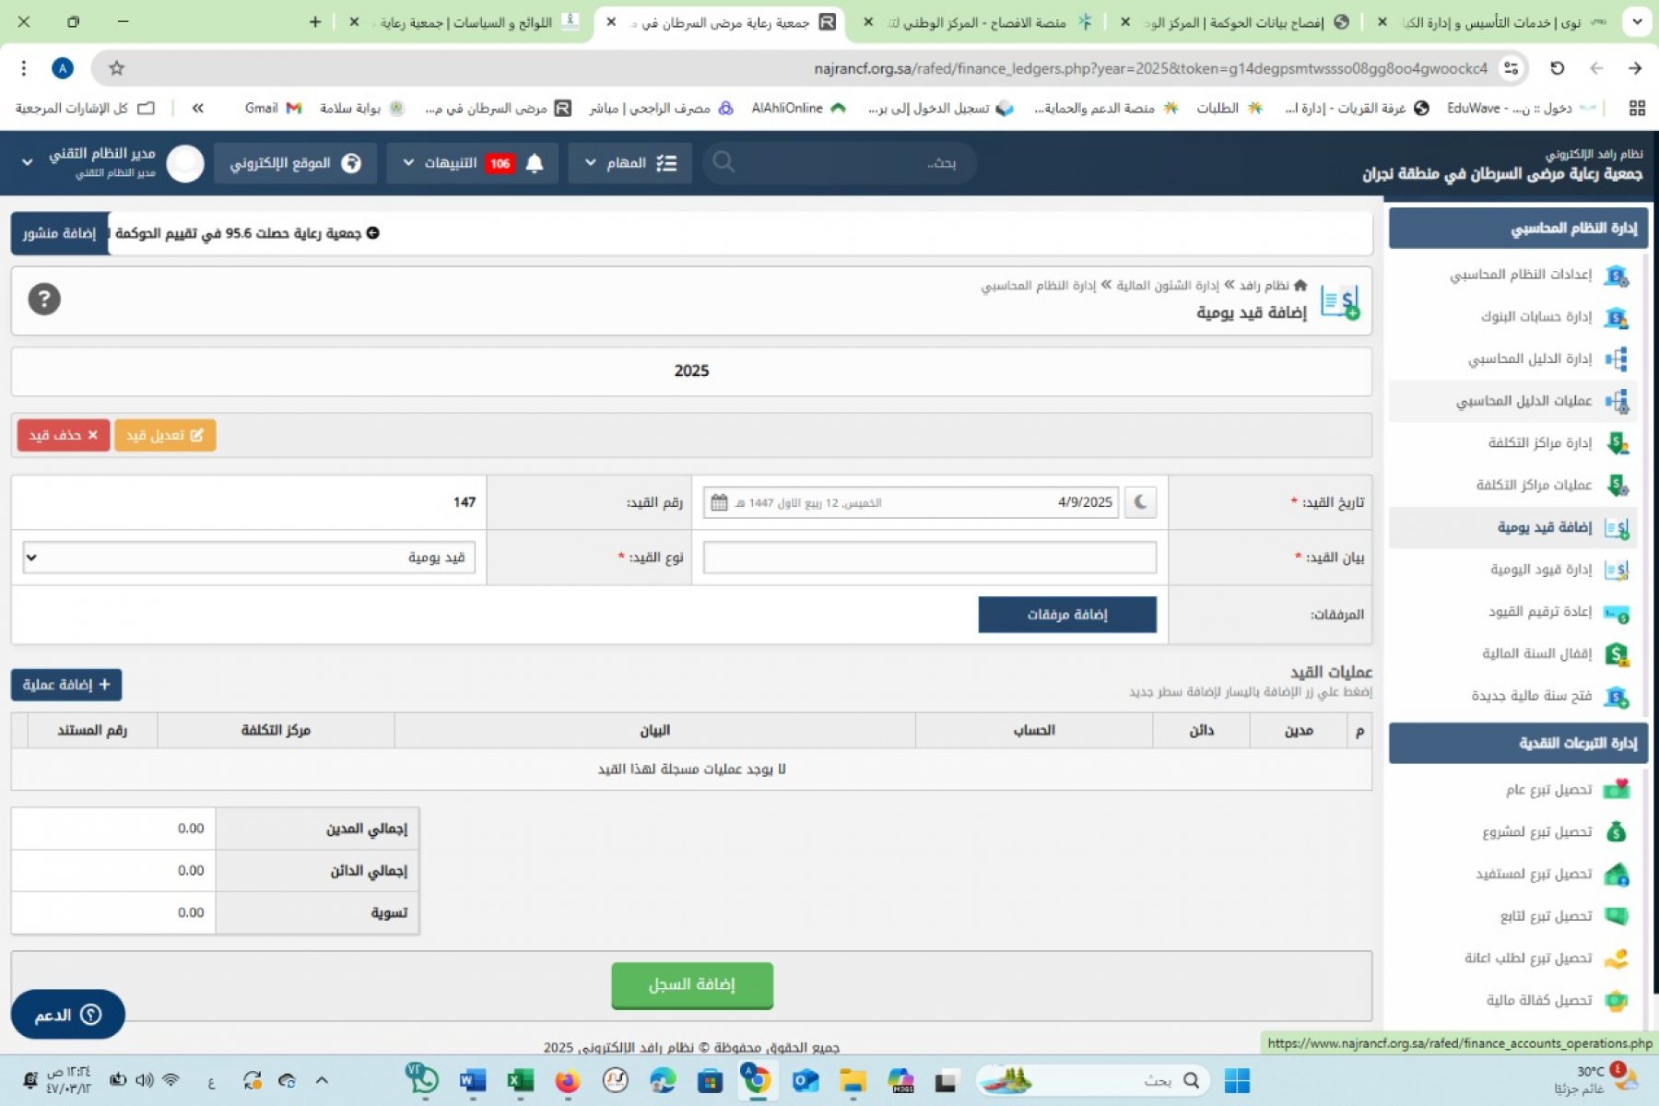Click the بيان القيد text field
The image size is (1659, 1106).
pos(929,558)
